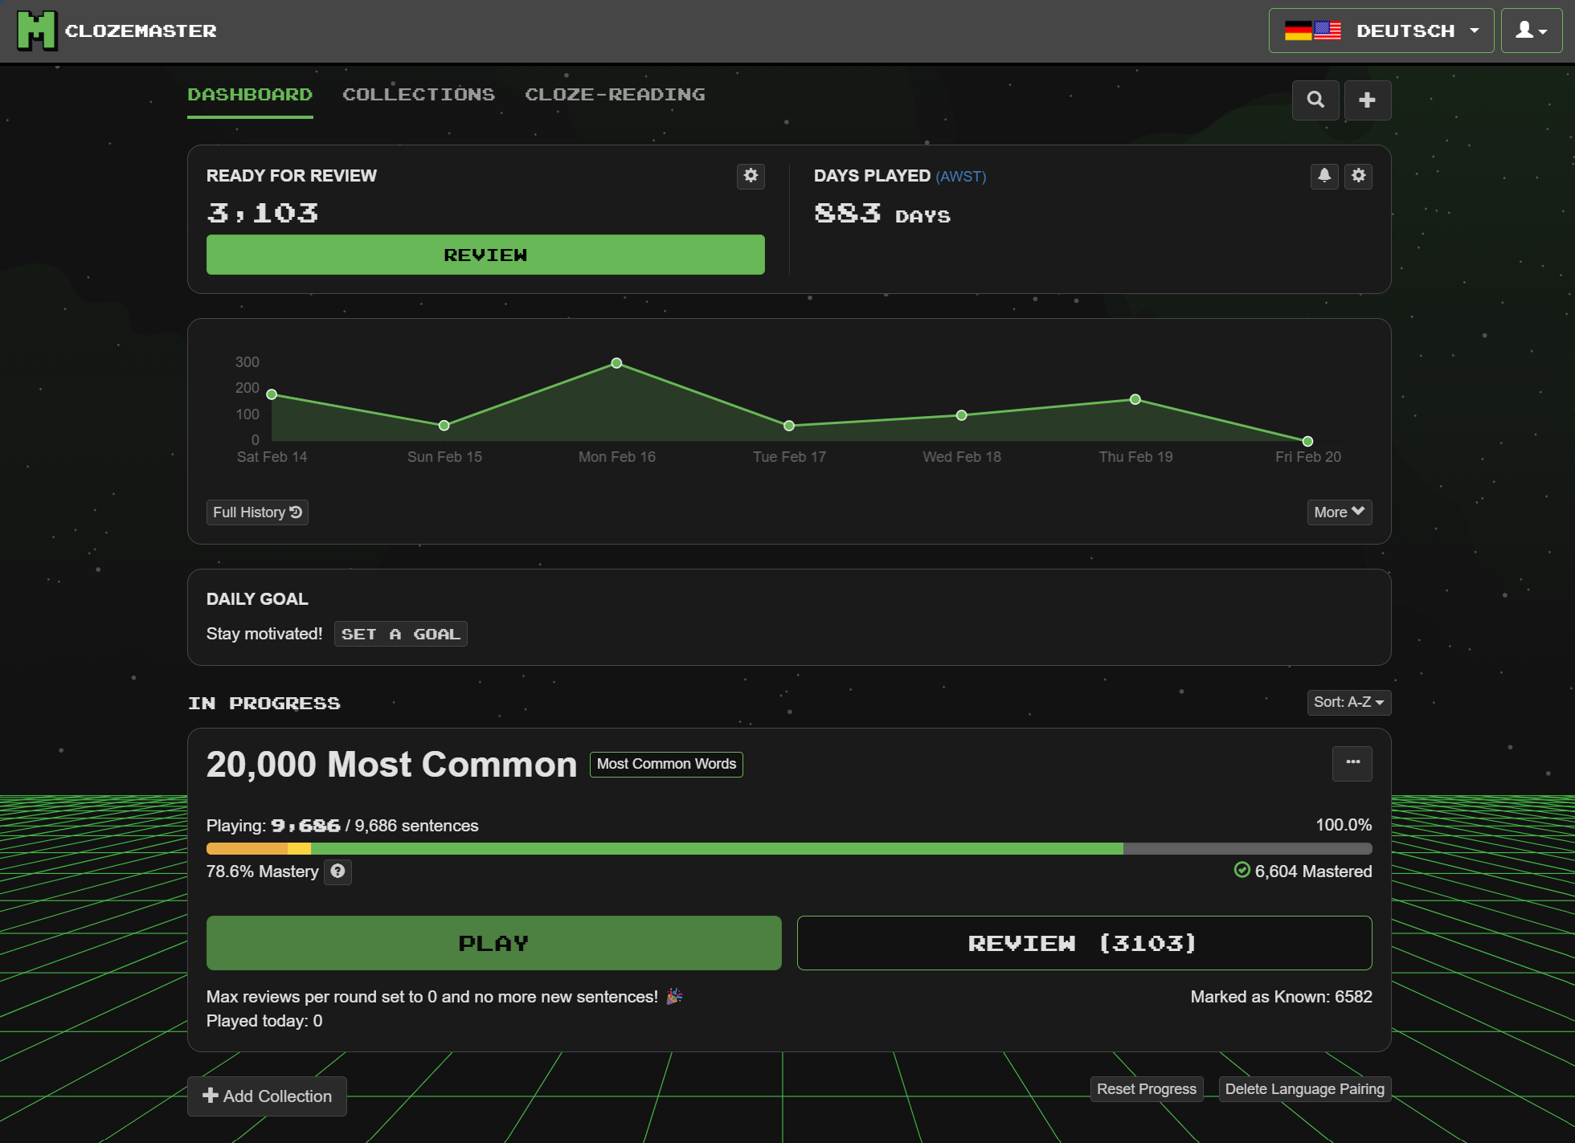Click the mastery progress bar

[788, 848]
